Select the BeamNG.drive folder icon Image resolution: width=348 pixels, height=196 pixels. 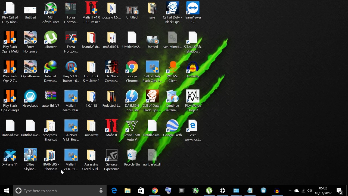pos(91,40)
